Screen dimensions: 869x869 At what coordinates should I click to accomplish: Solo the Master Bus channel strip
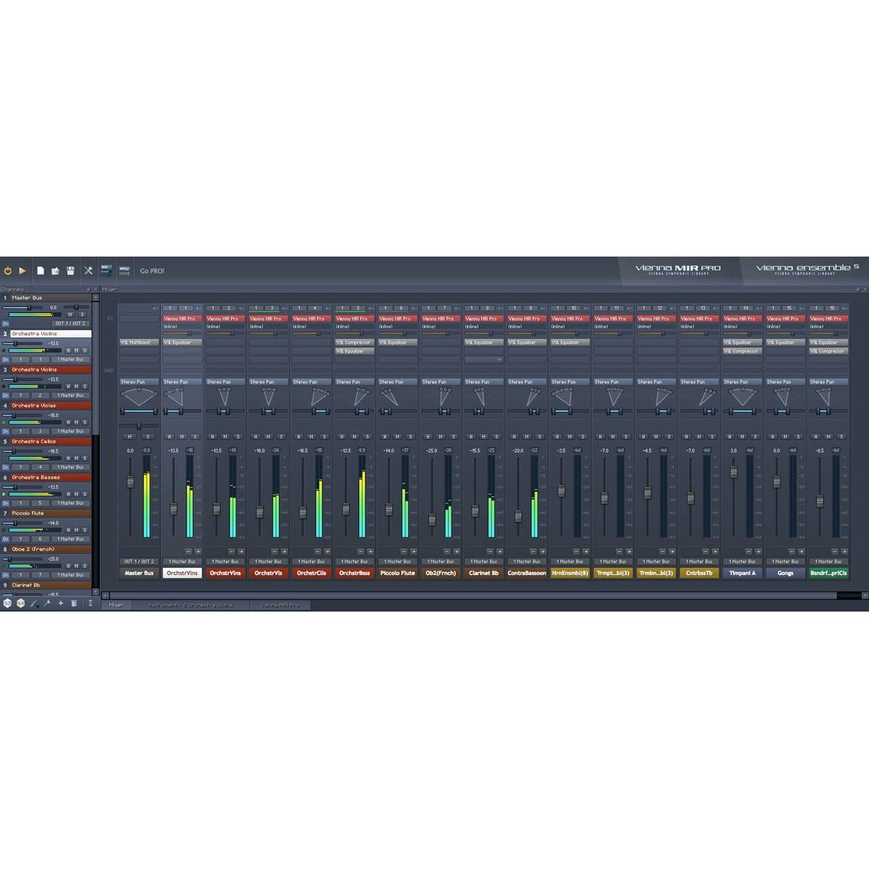(147, 436)
